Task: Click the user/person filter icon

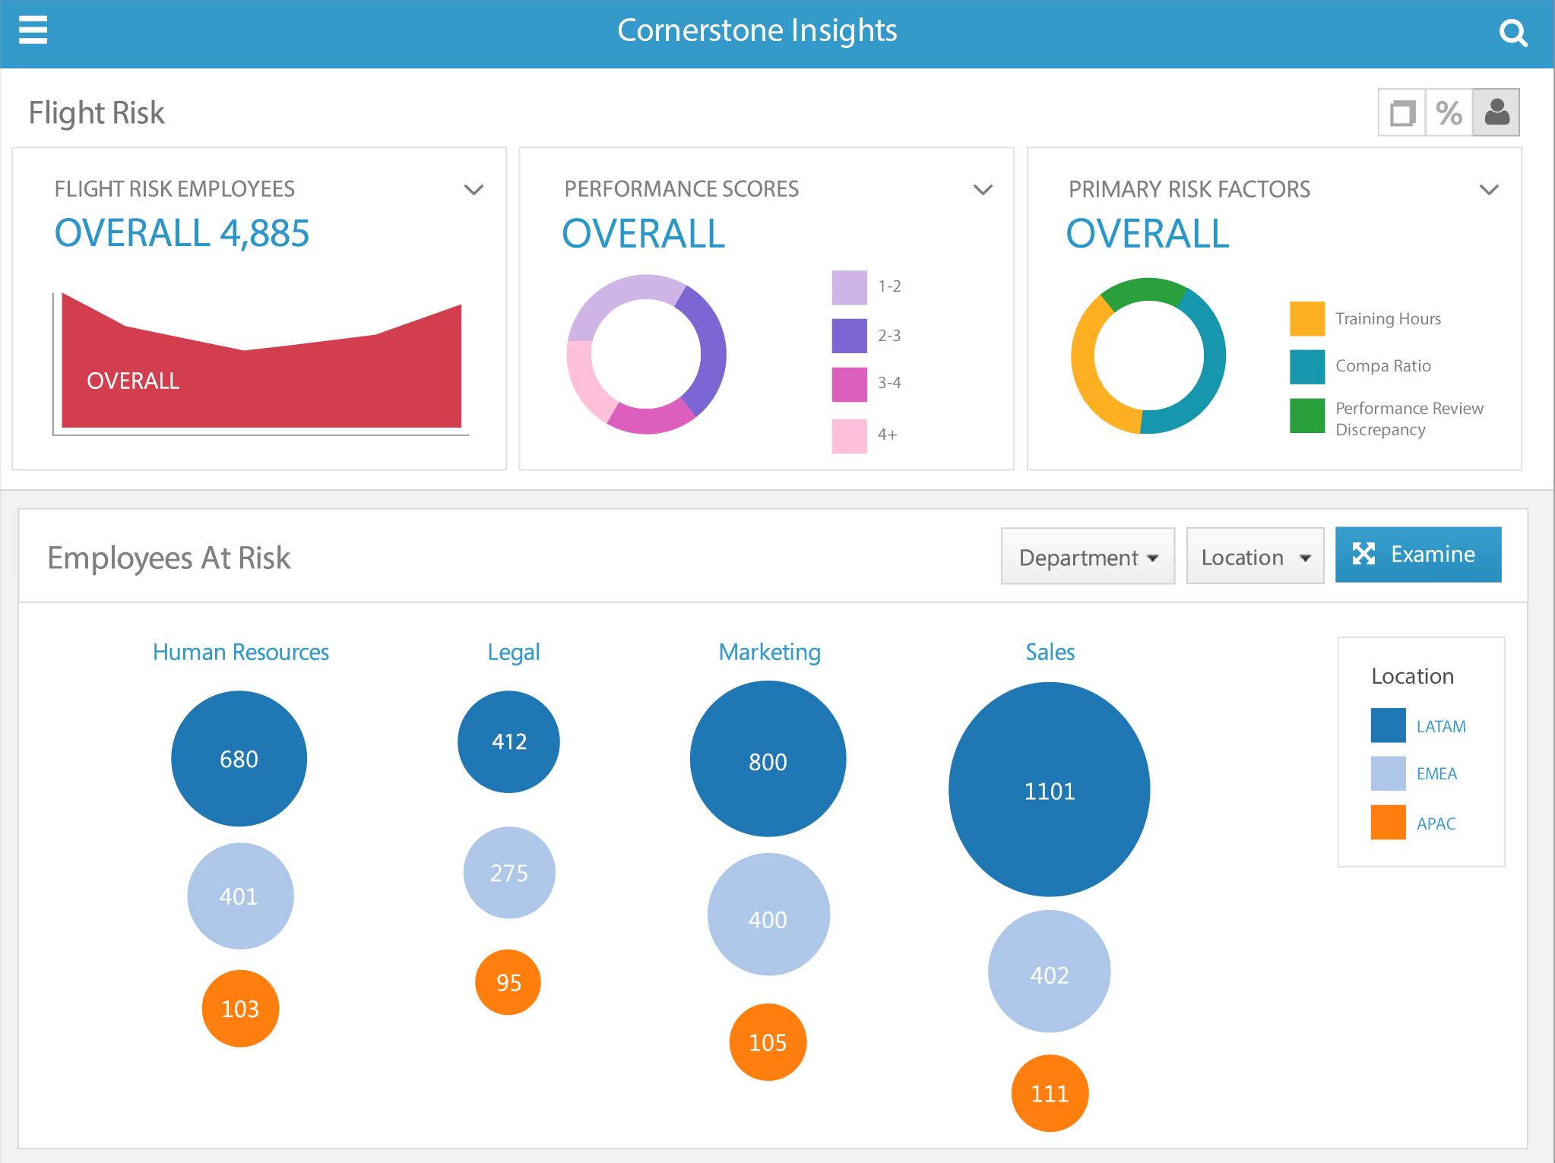Action: click(1496, 112)
